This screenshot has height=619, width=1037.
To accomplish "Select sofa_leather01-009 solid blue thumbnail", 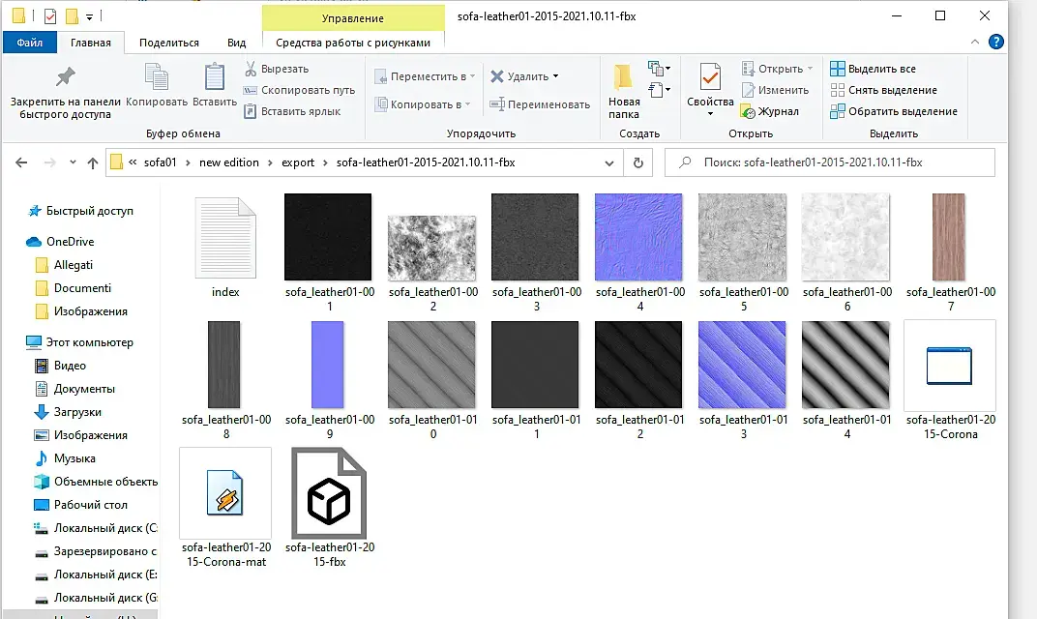I will (328, 365).
